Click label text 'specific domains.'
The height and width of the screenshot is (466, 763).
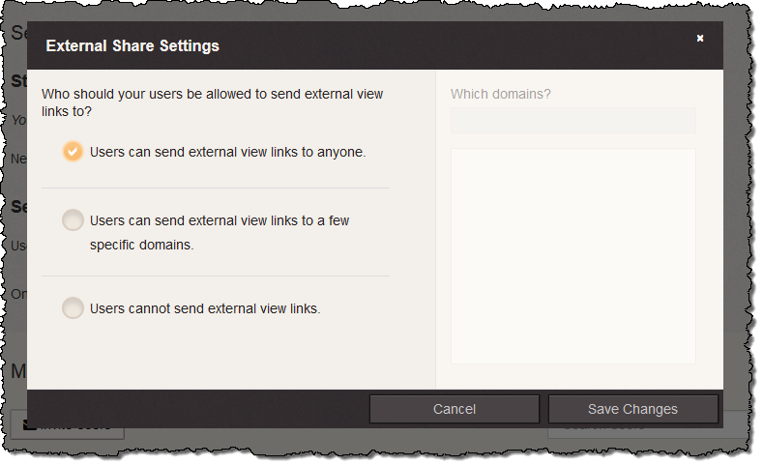click(142, 245)
